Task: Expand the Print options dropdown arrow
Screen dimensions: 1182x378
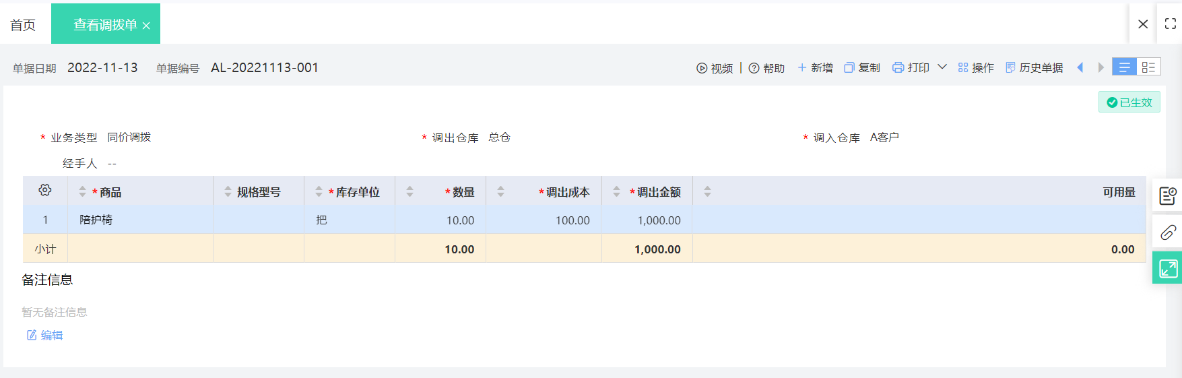Action: point(942,67)
